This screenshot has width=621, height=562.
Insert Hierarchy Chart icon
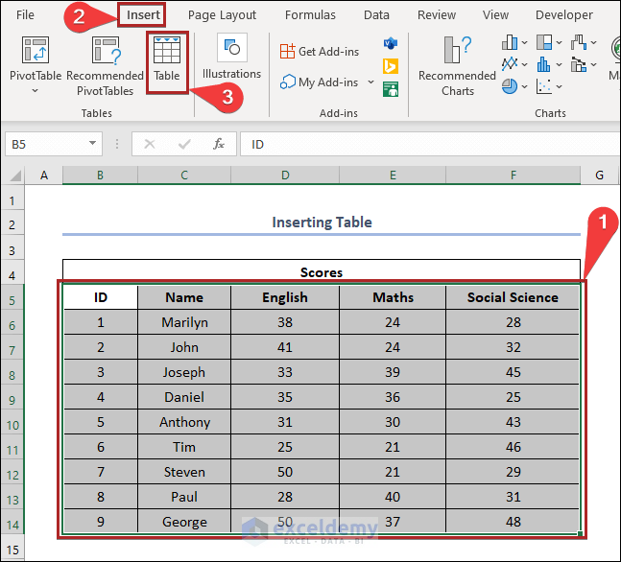(x=544, y=42)
